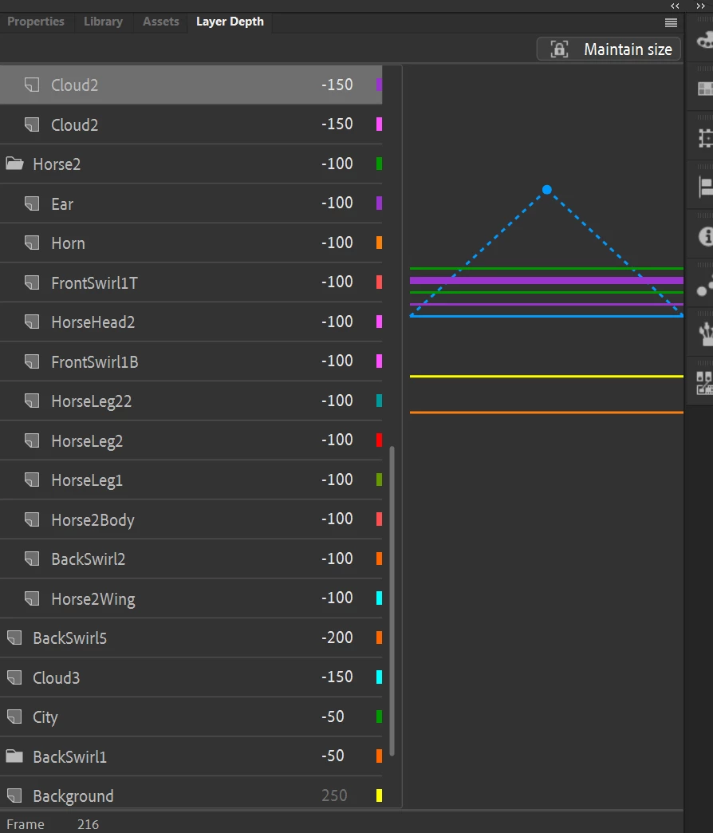Select the FrontSwirl1T layer row
The height and width of the screenshot is (833, 713).
pos(191,282)
